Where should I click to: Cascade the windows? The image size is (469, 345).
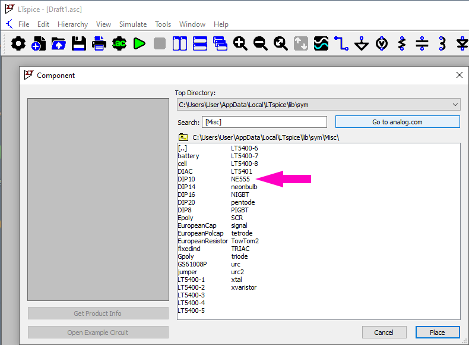tap(220, 44)
